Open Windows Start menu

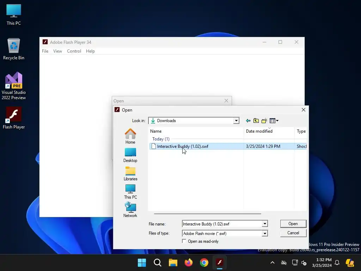pyautogui.click(x=142, y=263)
